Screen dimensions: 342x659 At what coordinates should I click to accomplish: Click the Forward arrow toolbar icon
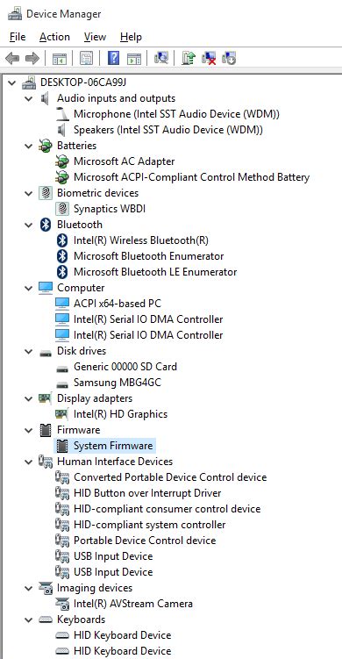(x=32, y=58)
